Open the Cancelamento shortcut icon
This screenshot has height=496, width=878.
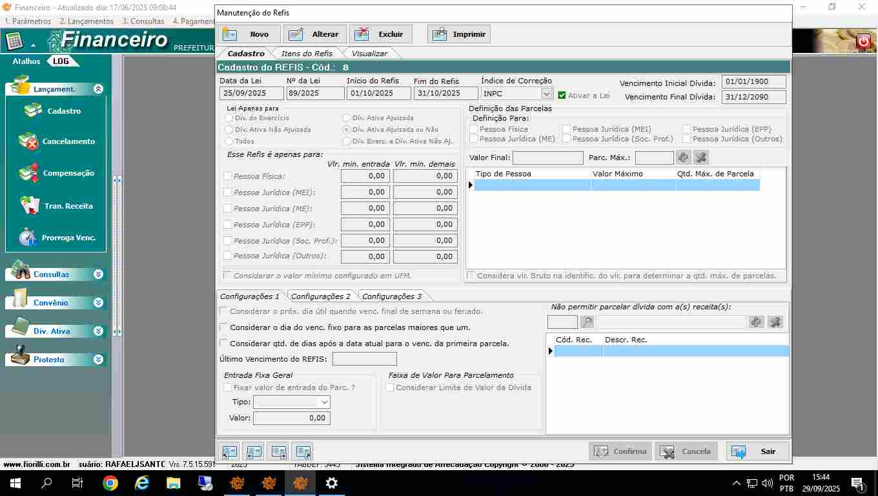tap(29, 141)
